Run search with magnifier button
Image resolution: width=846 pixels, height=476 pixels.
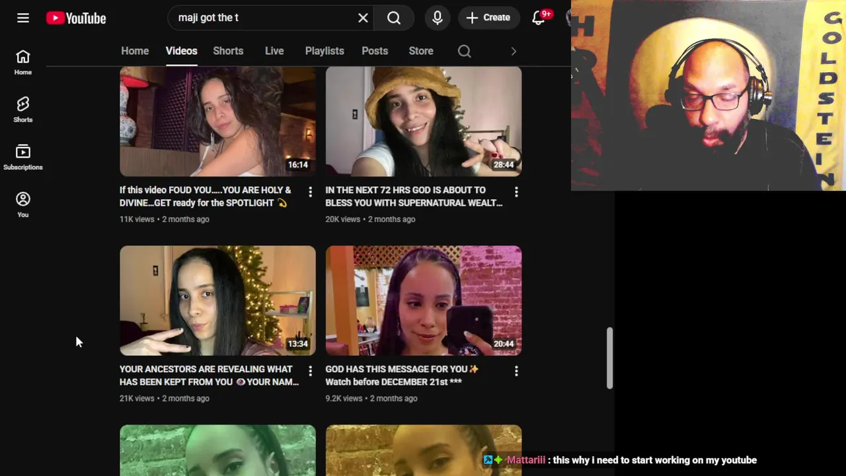[x=394, y=18]
